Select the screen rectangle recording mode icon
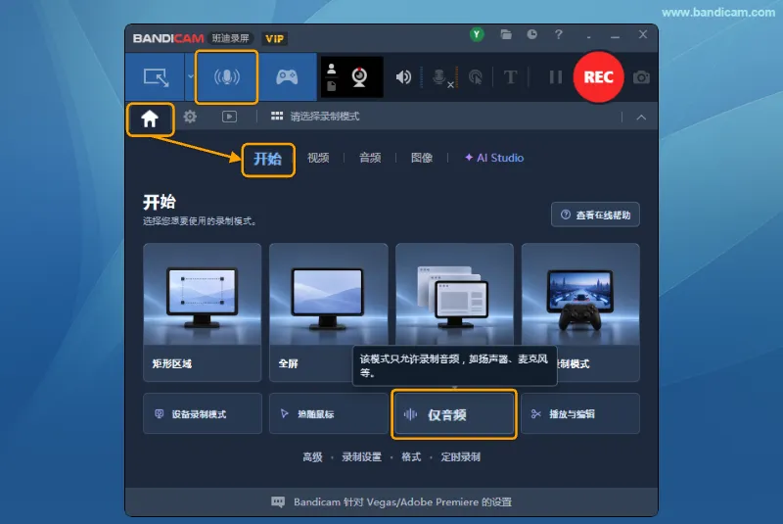Screen dimensions: 783x524 click(156, 77)
